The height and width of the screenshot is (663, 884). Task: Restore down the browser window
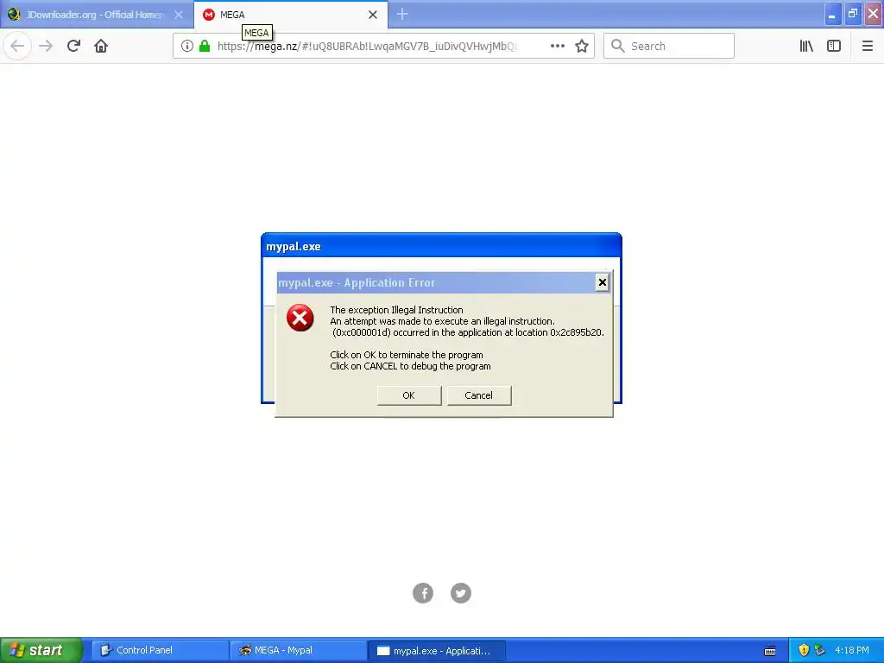tap(853, 14)
